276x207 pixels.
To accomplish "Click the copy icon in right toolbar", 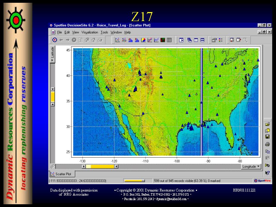I will pyautogui.click(x=267, y=151).
